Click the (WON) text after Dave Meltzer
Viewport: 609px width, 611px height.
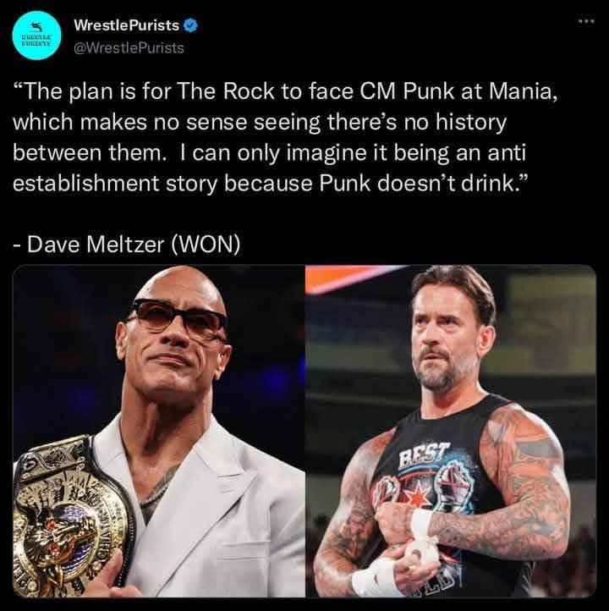tap(206, 245)
